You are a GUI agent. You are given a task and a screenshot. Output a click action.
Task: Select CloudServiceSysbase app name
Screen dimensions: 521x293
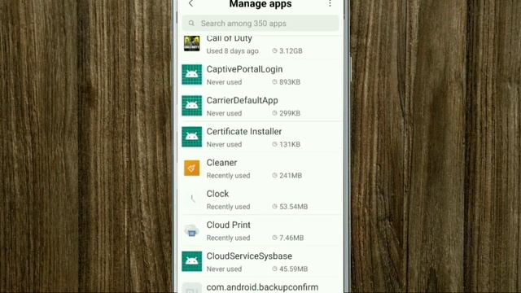249,256
